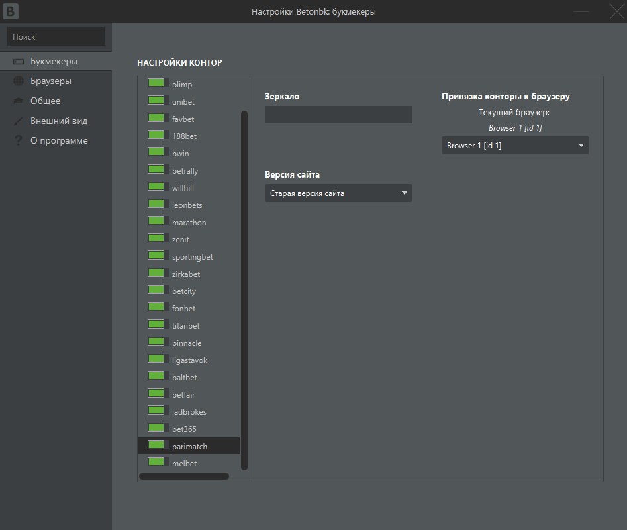
Task: Toggle the ligastavok switch
Action: point(158,358)
